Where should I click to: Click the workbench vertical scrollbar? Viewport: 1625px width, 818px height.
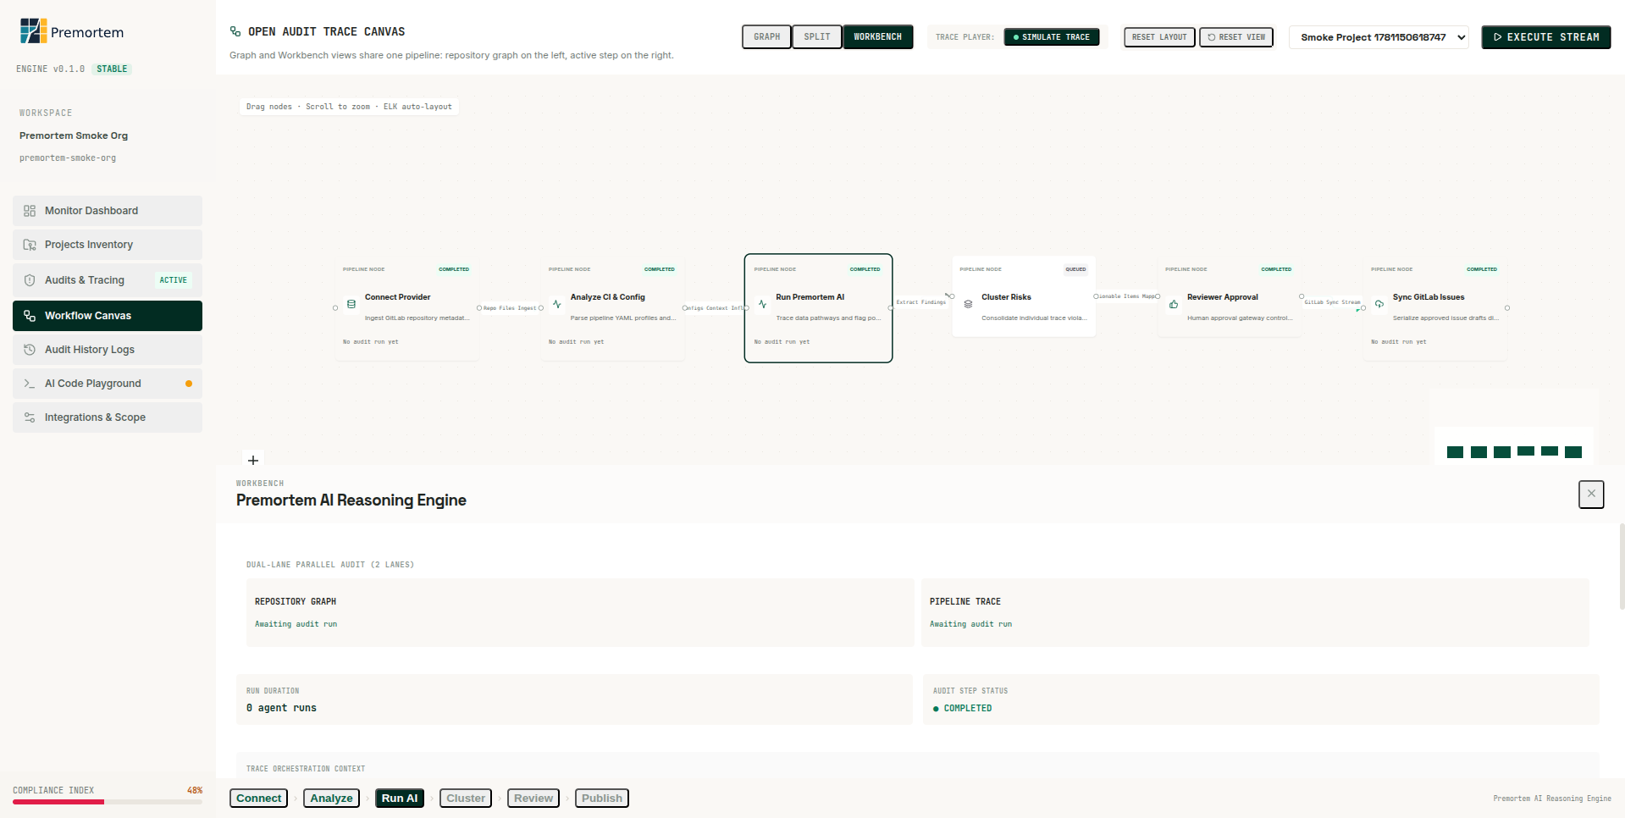pos(1622,567)
